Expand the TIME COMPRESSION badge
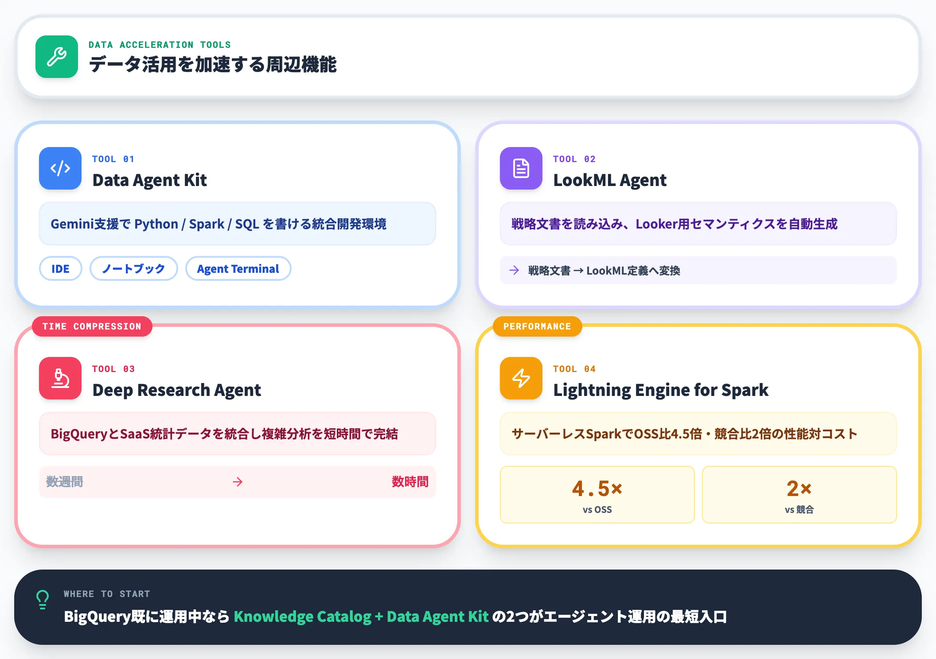Screen dimensions: 936x659 tap(92, 326)
